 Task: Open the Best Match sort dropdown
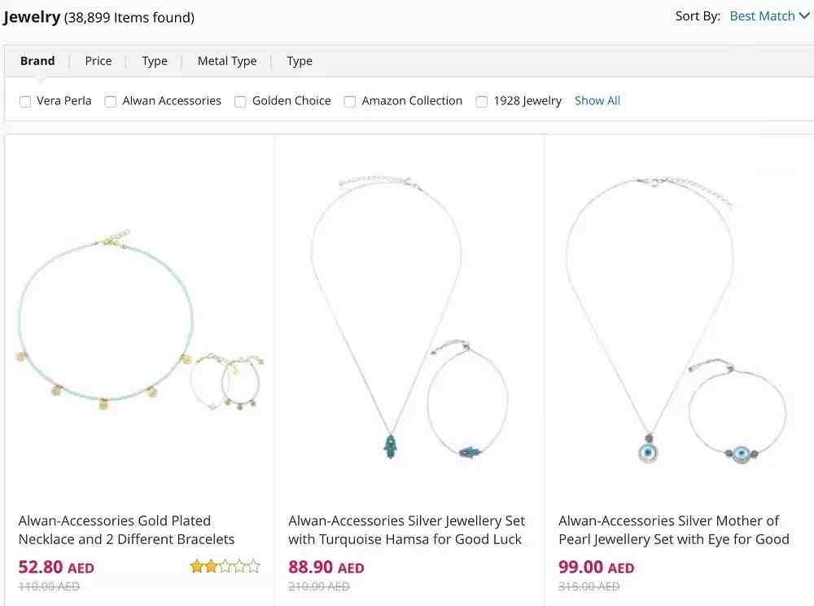click(x=762, y=16)
